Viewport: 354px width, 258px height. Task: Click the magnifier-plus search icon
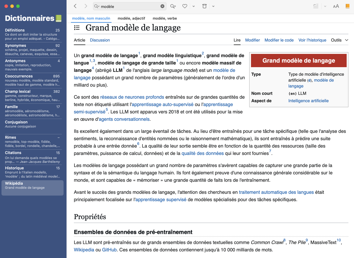point(173,6)
